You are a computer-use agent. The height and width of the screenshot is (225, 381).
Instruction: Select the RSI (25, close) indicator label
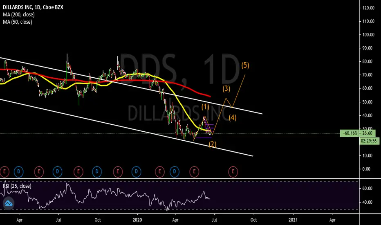click(17, 186)
